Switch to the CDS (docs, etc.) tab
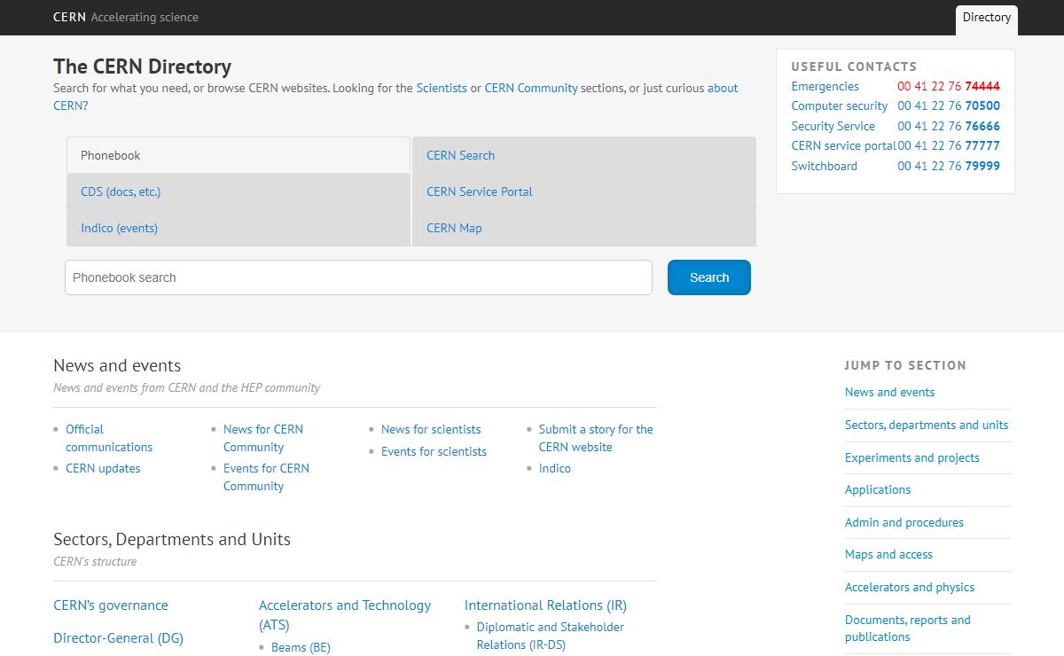The width and height of the screenshot is (1064, 656). click(238, 191)
